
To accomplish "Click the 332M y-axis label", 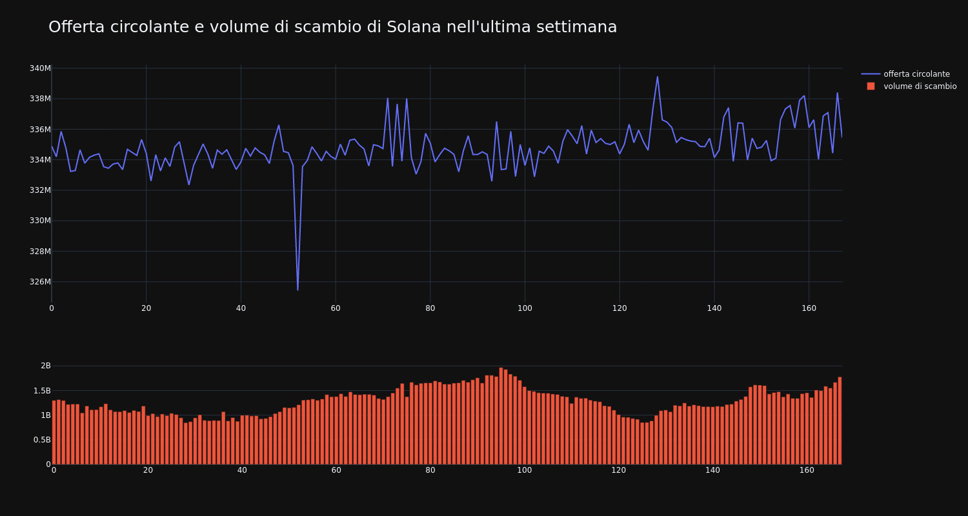I will 40,190.
